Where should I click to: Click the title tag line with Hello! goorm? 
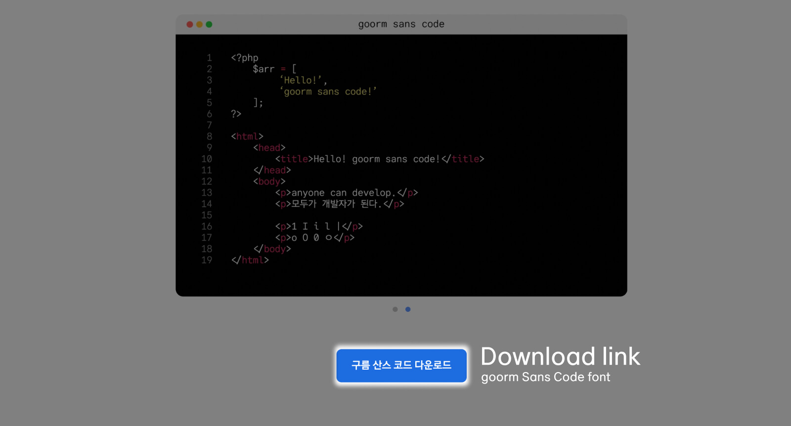click(380, 159)
